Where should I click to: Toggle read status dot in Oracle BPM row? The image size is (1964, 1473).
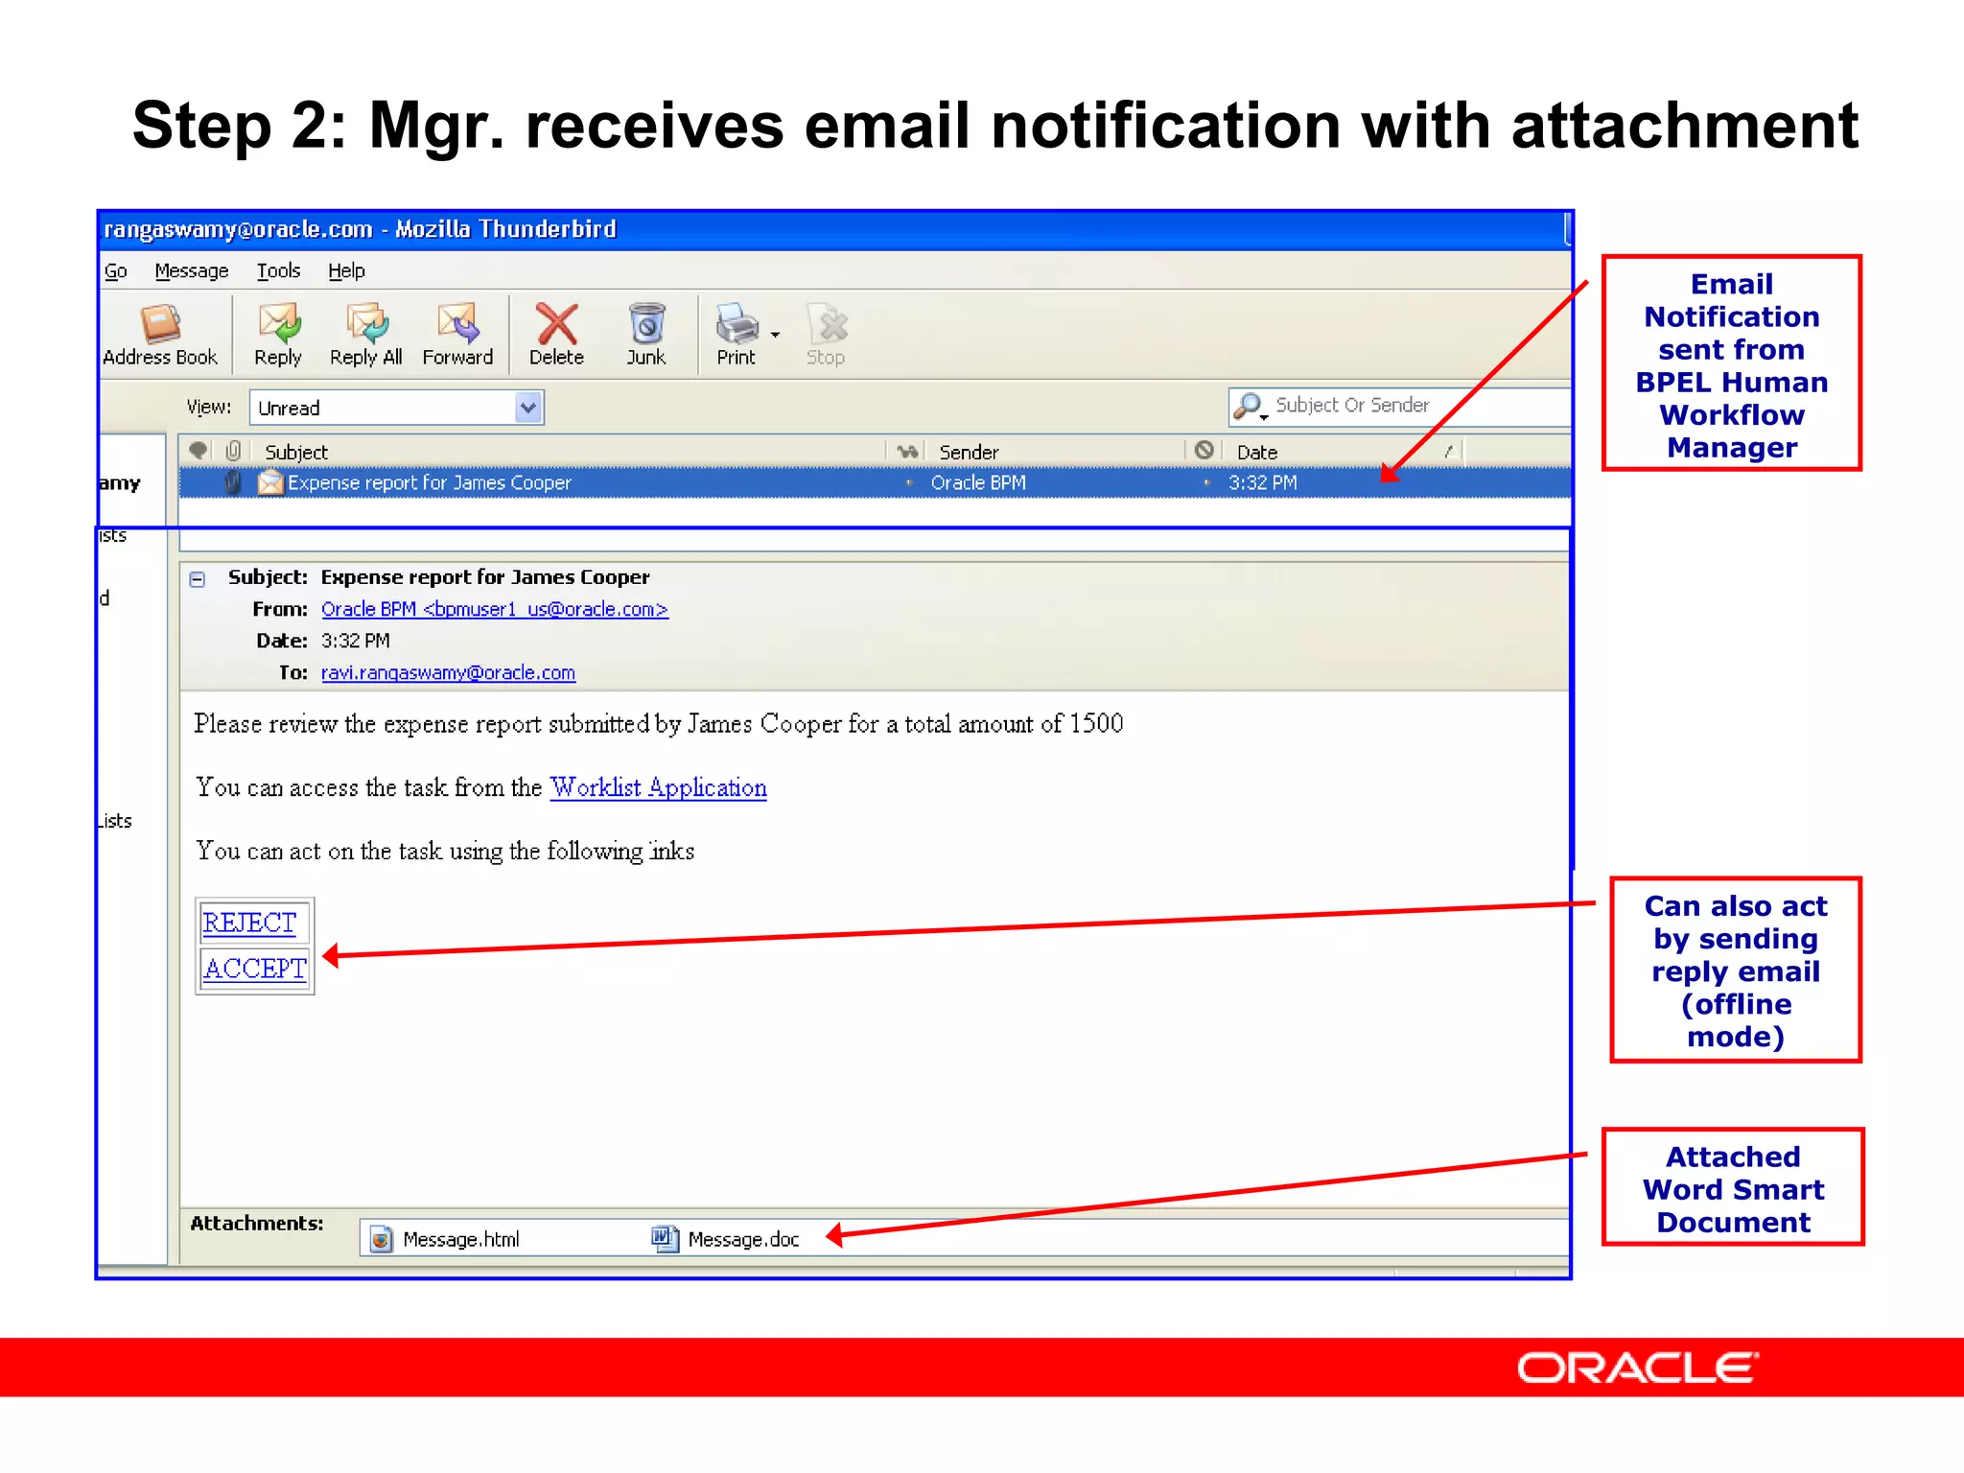pyautogui.click(x=909, y=482)
